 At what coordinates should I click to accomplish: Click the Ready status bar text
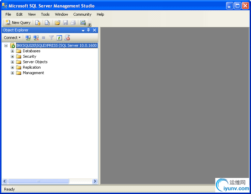10,189
